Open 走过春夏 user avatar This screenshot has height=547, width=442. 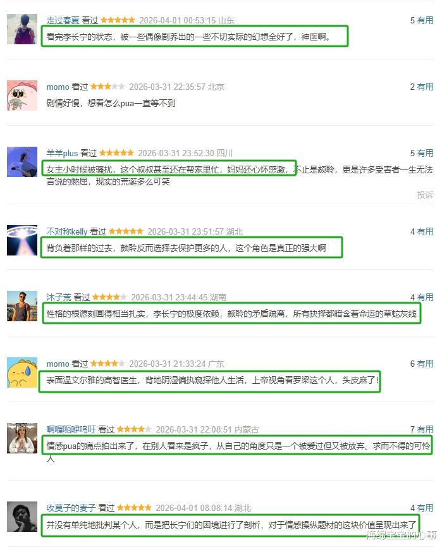[22, 29]
